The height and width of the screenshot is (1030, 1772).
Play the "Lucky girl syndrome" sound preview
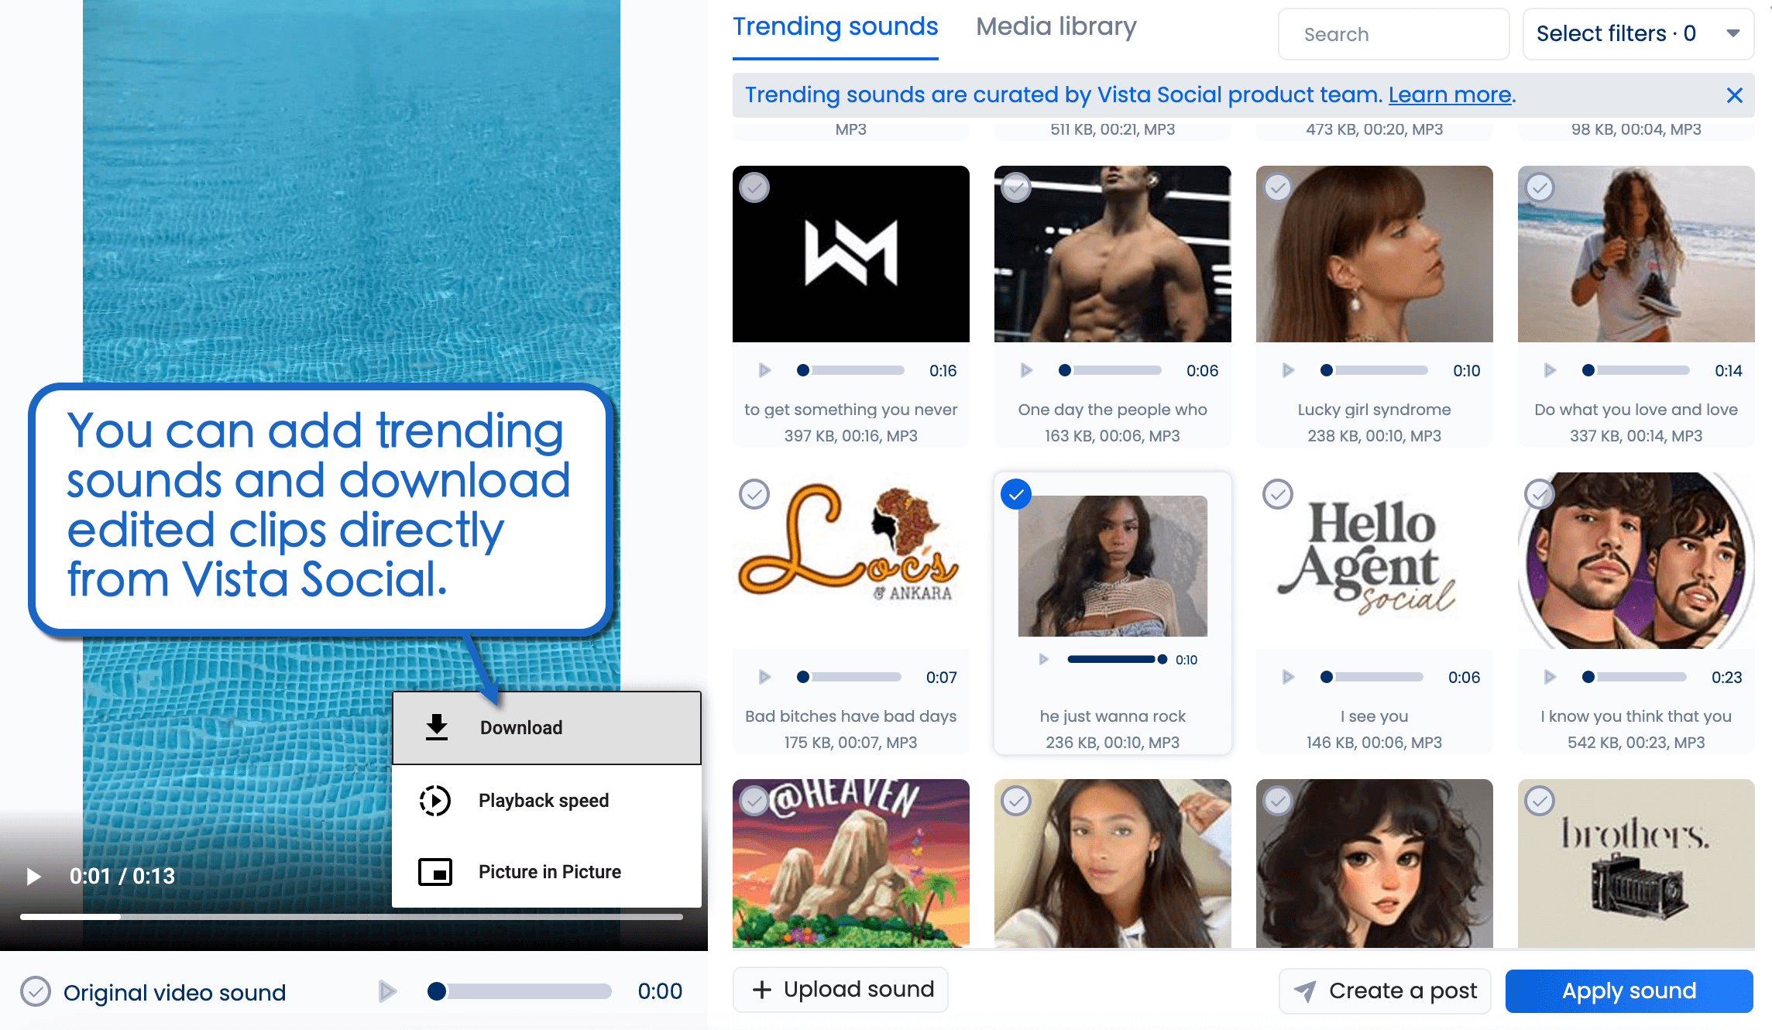(x=1288, y=370)
